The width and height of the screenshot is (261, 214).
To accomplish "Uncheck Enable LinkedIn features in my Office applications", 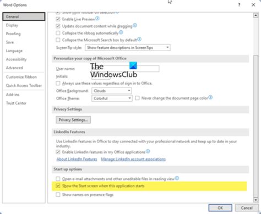I will (x=58, y=152).
